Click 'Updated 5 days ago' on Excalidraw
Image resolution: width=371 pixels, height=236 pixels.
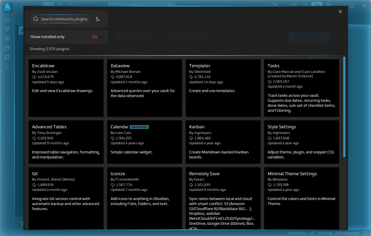click(x=48, y=82)
